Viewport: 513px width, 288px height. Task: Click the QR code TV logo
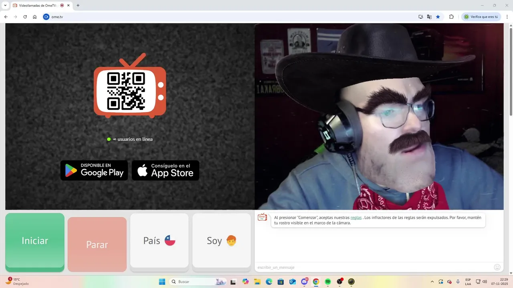pyautogui.click(x=130, y=86)
